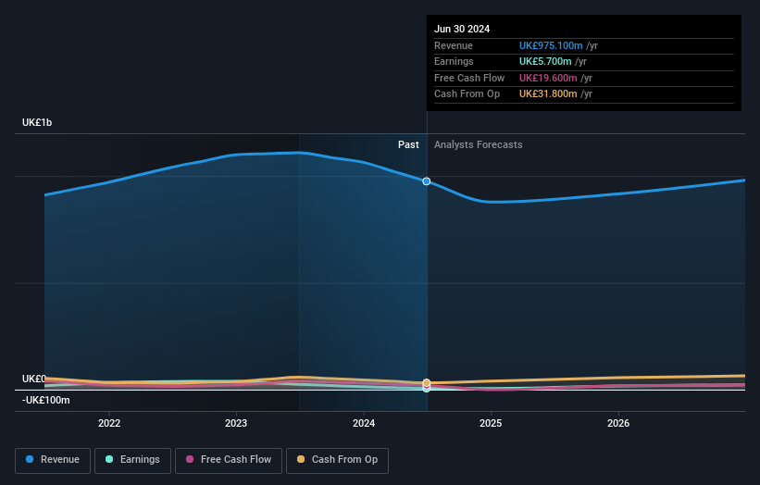This screenshot has height=485, width=760.
Task: Click the Earnings row label in tooltip
Action: [454, 61]
